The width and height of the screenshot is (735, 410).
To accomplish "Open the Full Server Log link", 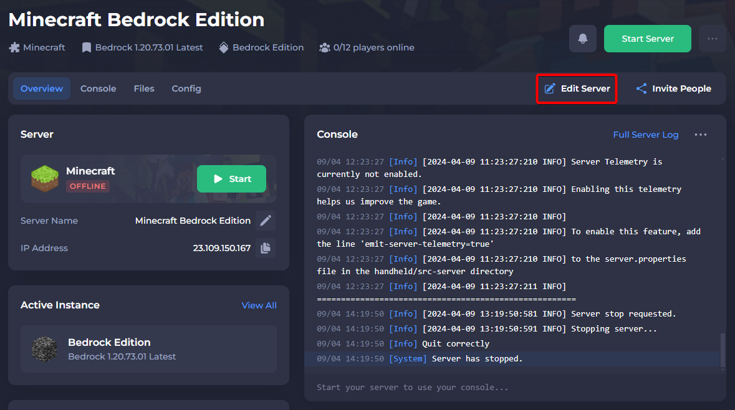I will (x=645, y=135).
